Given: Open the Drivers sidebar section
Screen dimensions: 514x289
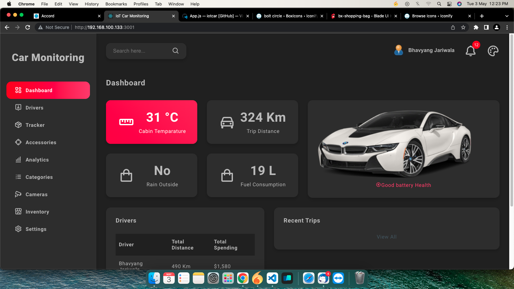Looking at the screenshot, I should [x=34, y=108].
